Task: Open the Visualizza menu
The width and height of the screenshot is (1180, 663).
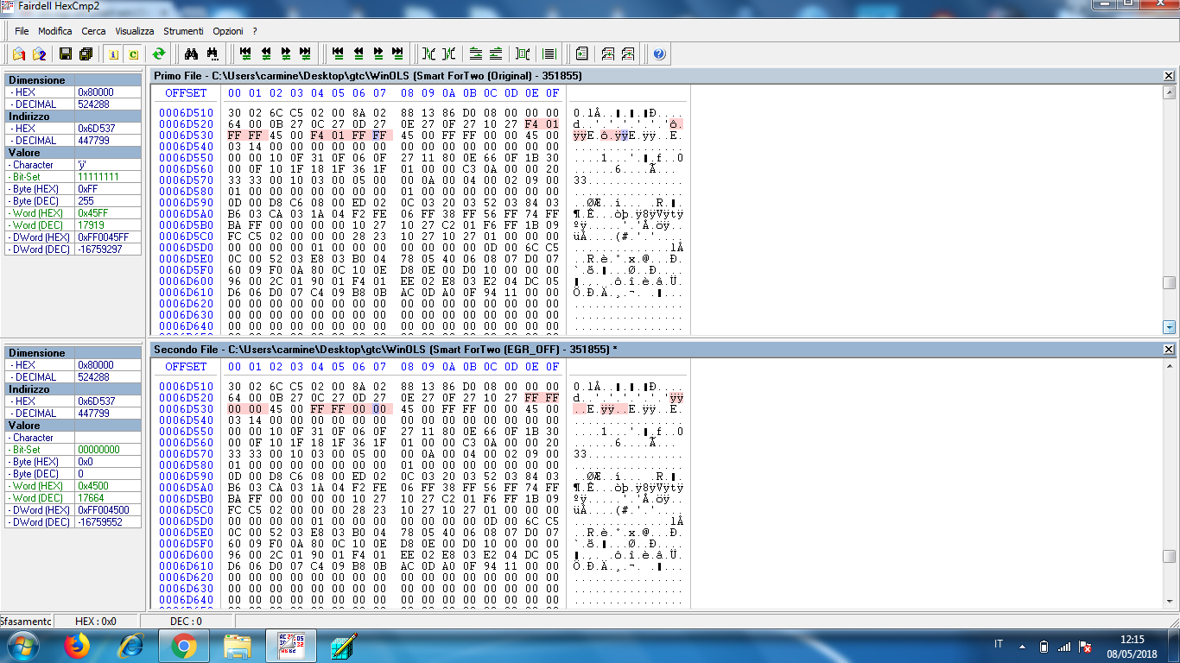Action: [134, 31]
